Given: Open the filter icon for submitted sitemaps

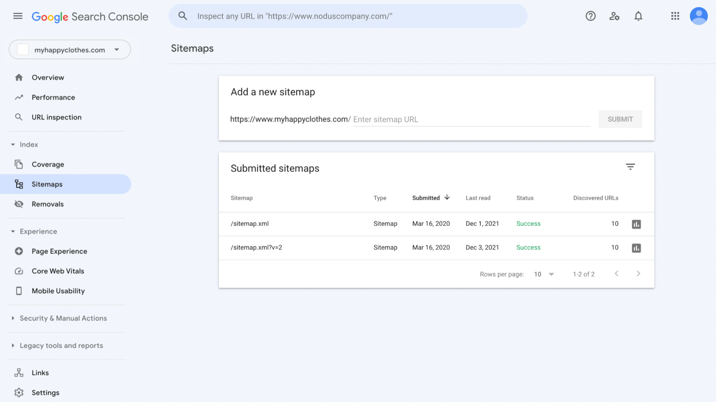Looking at the screenshot, I should coord(630,167).
